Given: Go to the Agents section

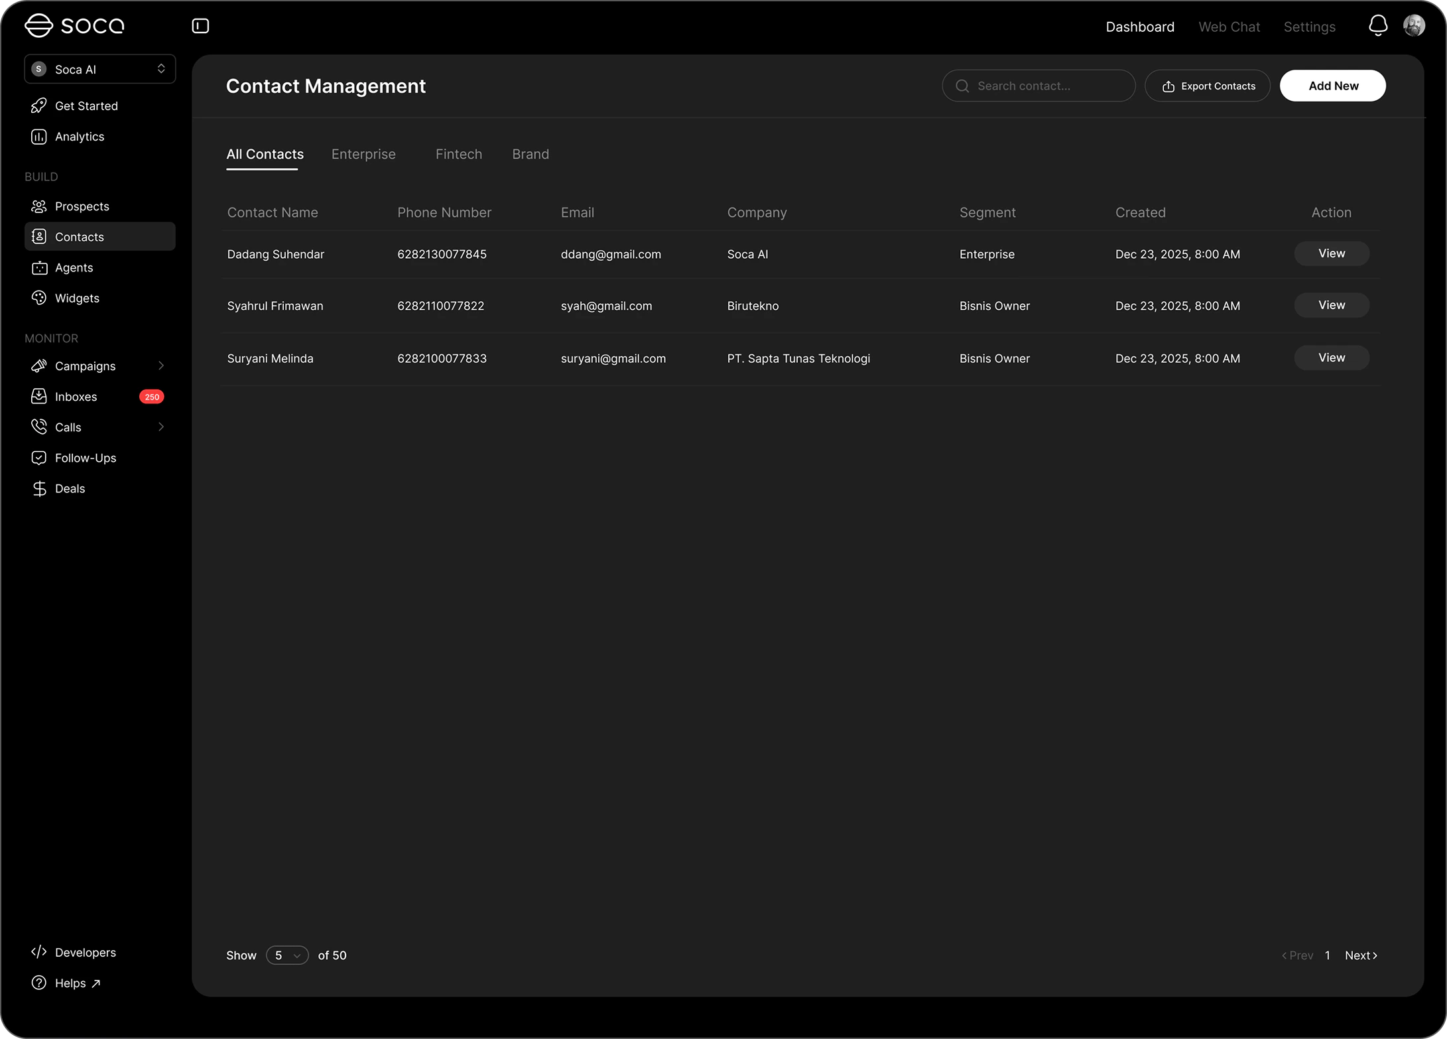Looking at the screenshot, I should pos(74,267).
